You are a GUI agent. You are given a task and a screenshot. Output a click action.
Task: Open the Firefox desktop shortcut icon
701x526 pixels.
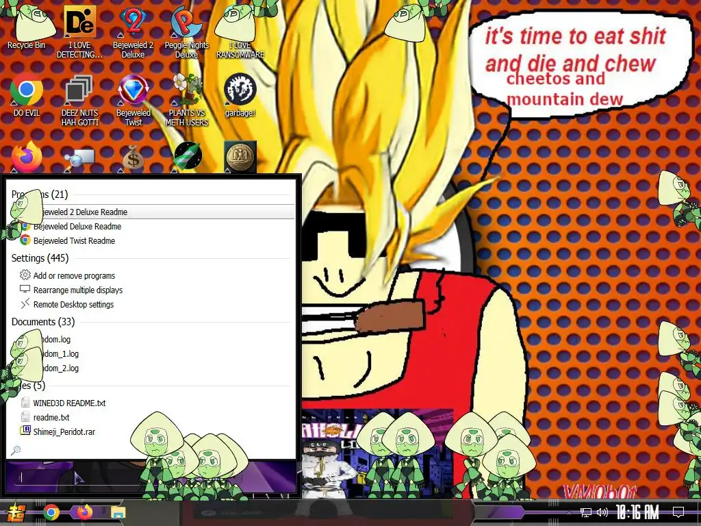(x=27, y=157)
